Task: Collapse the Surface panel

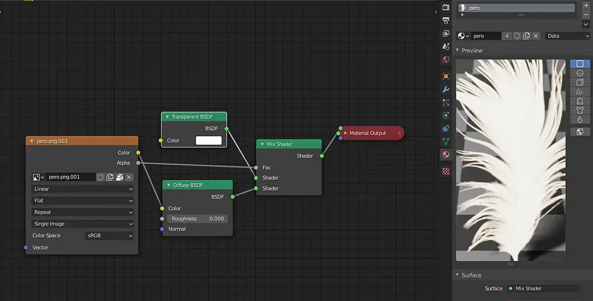Action: 457,275
